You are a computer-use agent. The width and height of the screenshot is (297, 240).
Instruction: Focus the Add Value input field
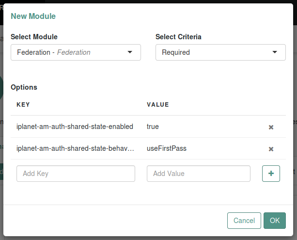pyautogui.click(x=199, y=174)
